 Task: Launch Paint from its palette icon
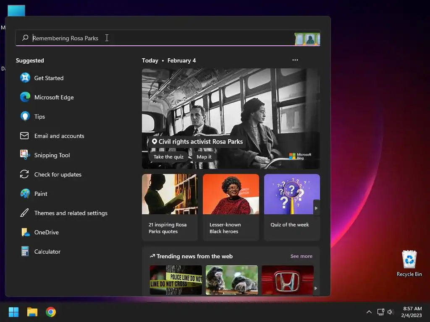(x=25, y=194)
